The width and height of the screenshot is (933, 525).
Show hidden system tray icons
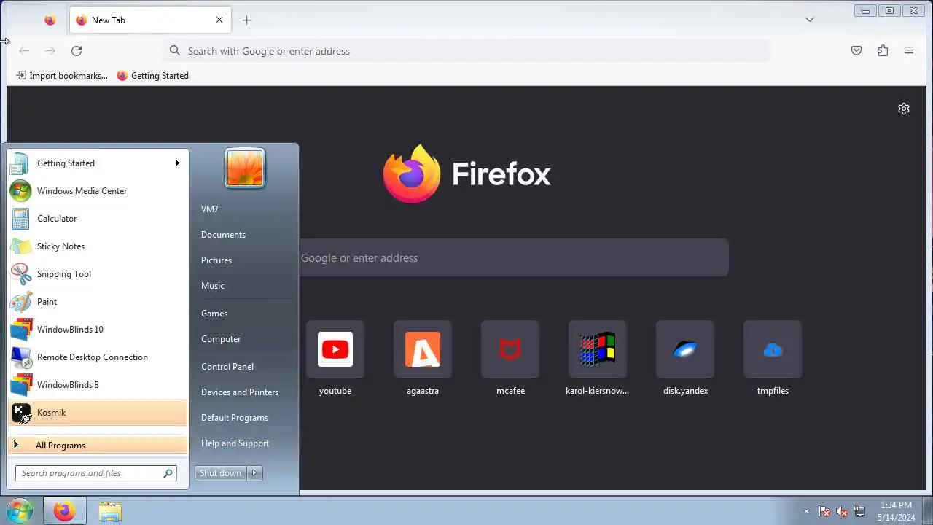coord(806,512)
